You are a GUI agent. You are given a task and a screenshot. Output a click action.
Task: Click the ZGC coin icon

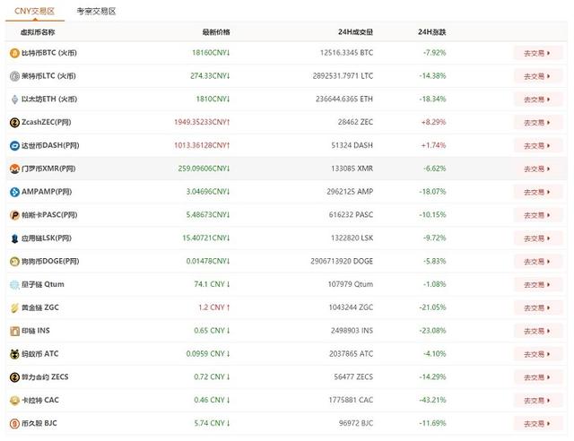click(x=14, y=307)
